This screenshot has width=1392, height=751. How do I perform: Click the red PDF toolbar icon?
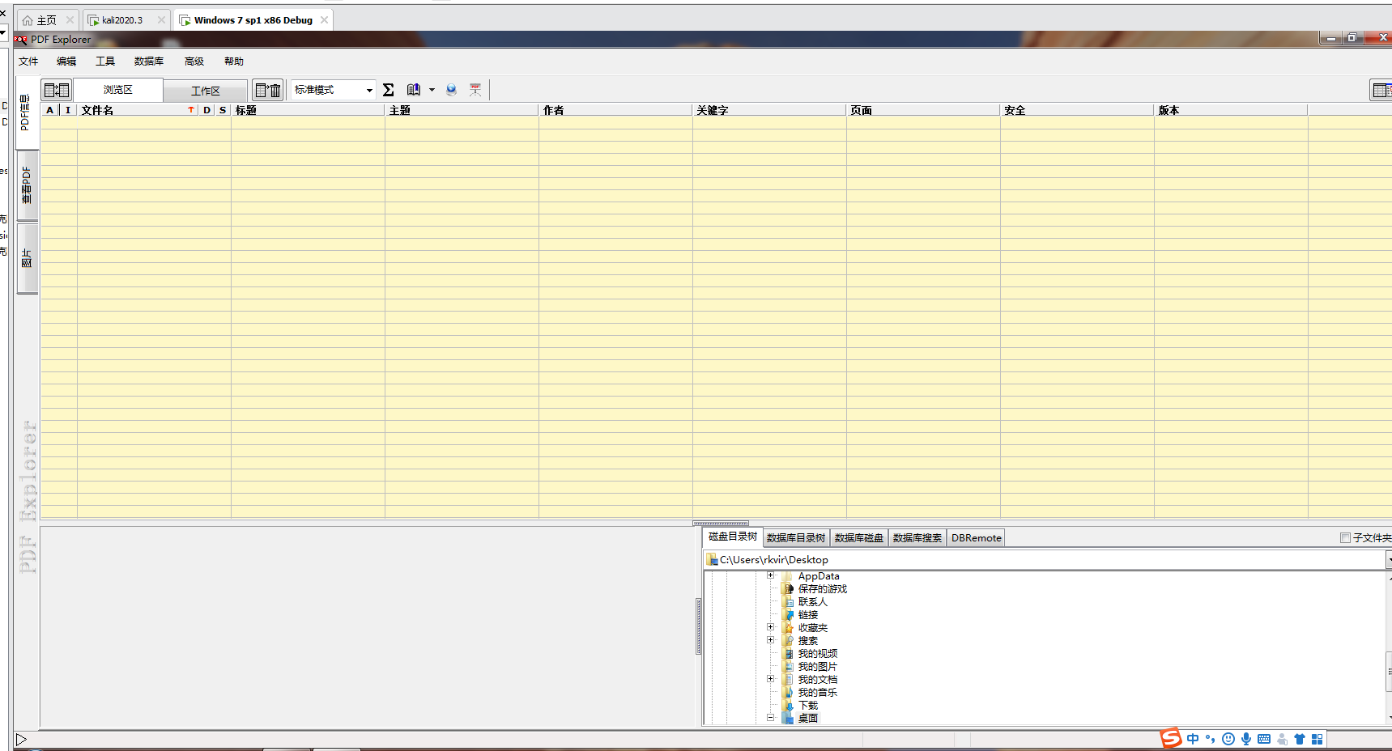click(x=475, y=90)
